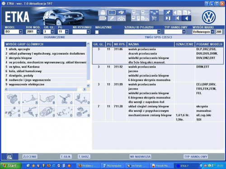Click the OGRANICZENIE label
The height and width of the screenshot is (169, 226).
[x=54, y=37]
